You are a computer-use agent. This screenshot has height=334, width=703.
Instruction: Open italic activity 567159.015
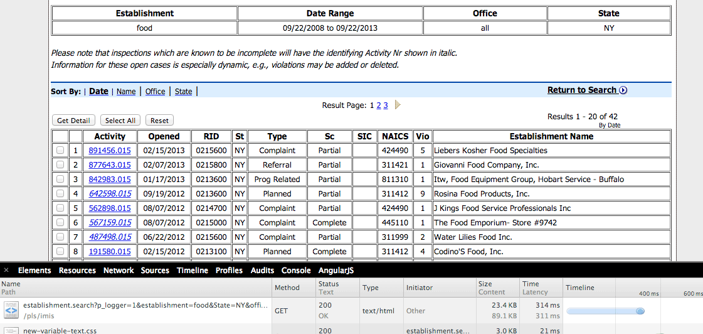(110, 222)
